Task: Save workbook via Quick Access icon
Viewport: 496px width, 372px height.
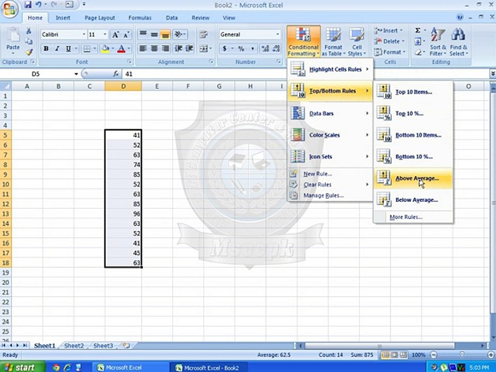Action: click(x=28, y=5)
